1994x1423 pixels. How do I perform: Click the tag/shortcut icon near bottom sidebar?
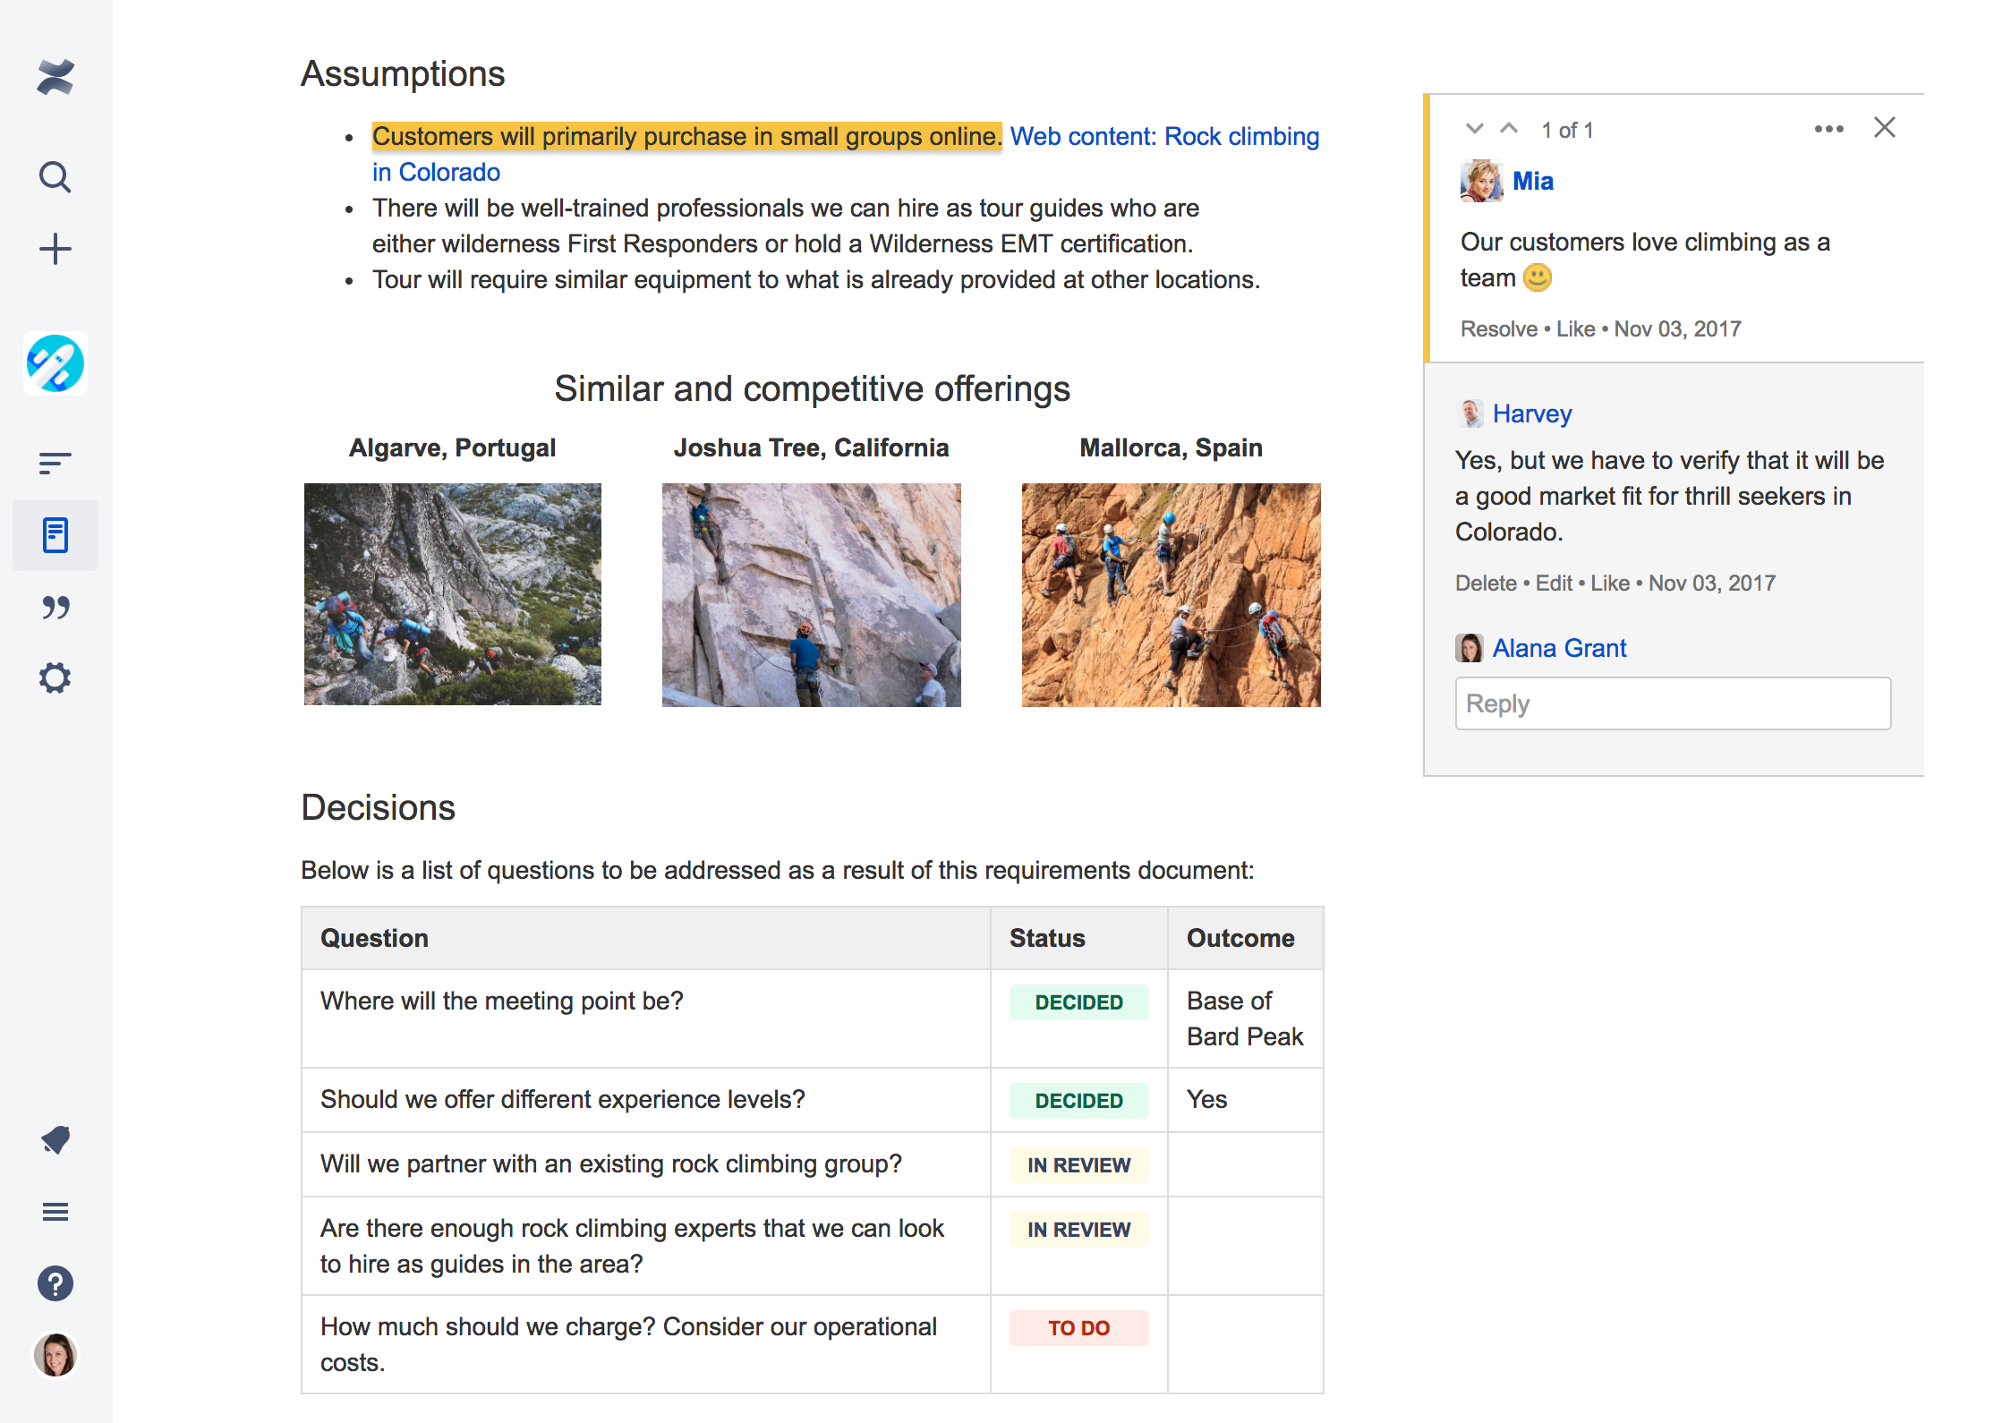click(55, 1140)
